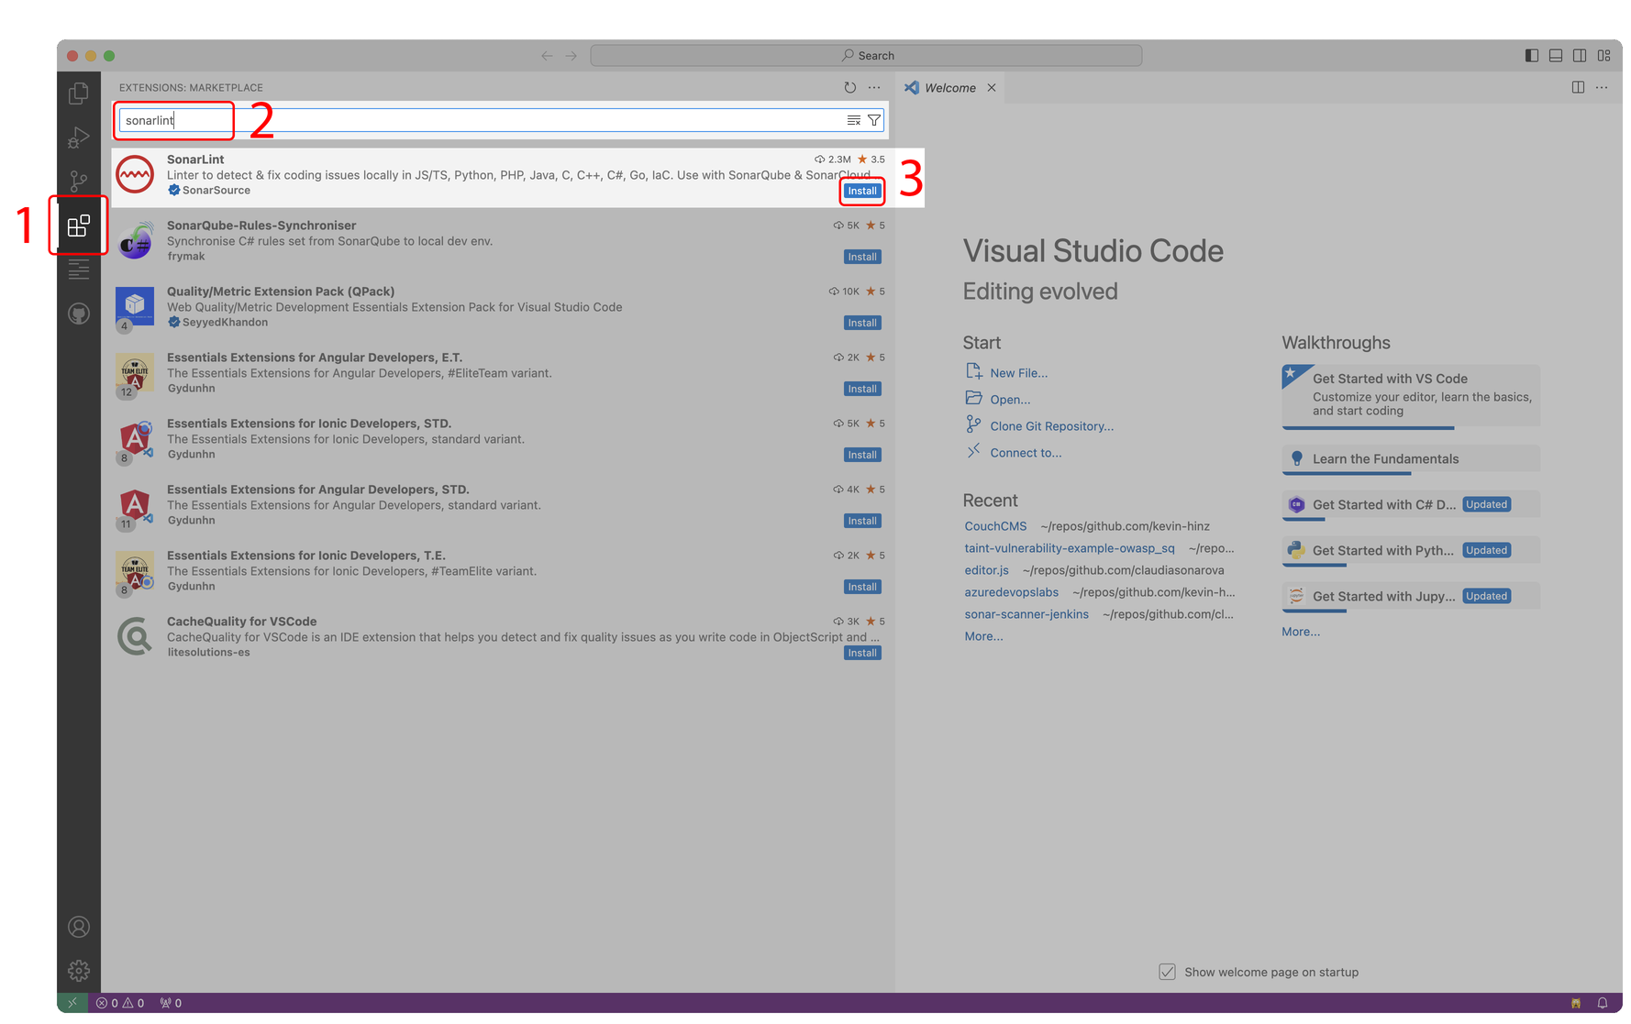This screenshot has width=1631, height=1024.
Task: Open notifications bell in status bar
Action: click(x=1603, y=1003)
